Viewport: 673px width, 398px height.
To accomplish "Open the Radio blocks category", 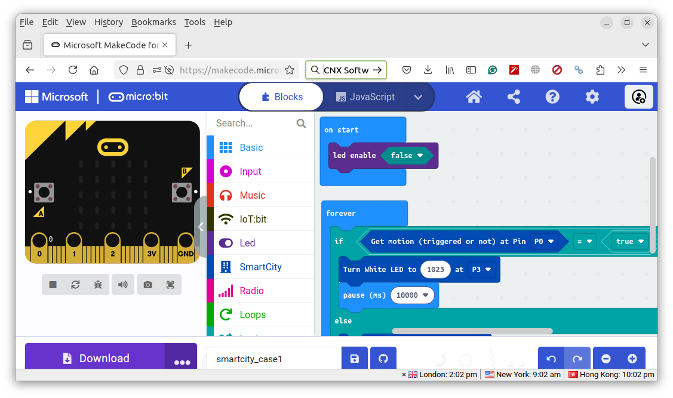I will (x=260, y=291).
